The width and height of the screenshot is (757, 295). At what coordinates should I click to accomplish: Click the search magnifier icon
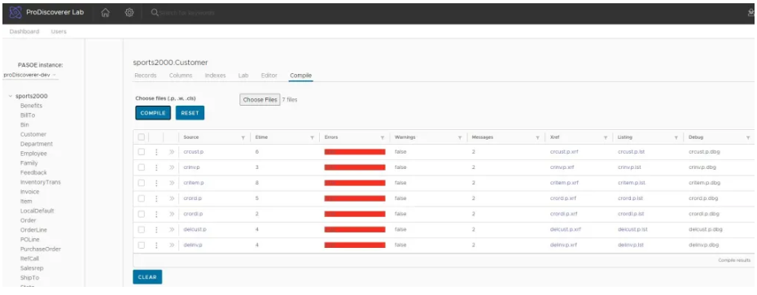155,13
